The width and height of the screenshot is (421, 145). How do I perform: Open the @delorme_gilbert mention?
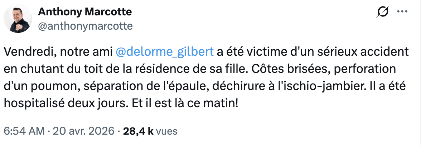click(165, 52)
